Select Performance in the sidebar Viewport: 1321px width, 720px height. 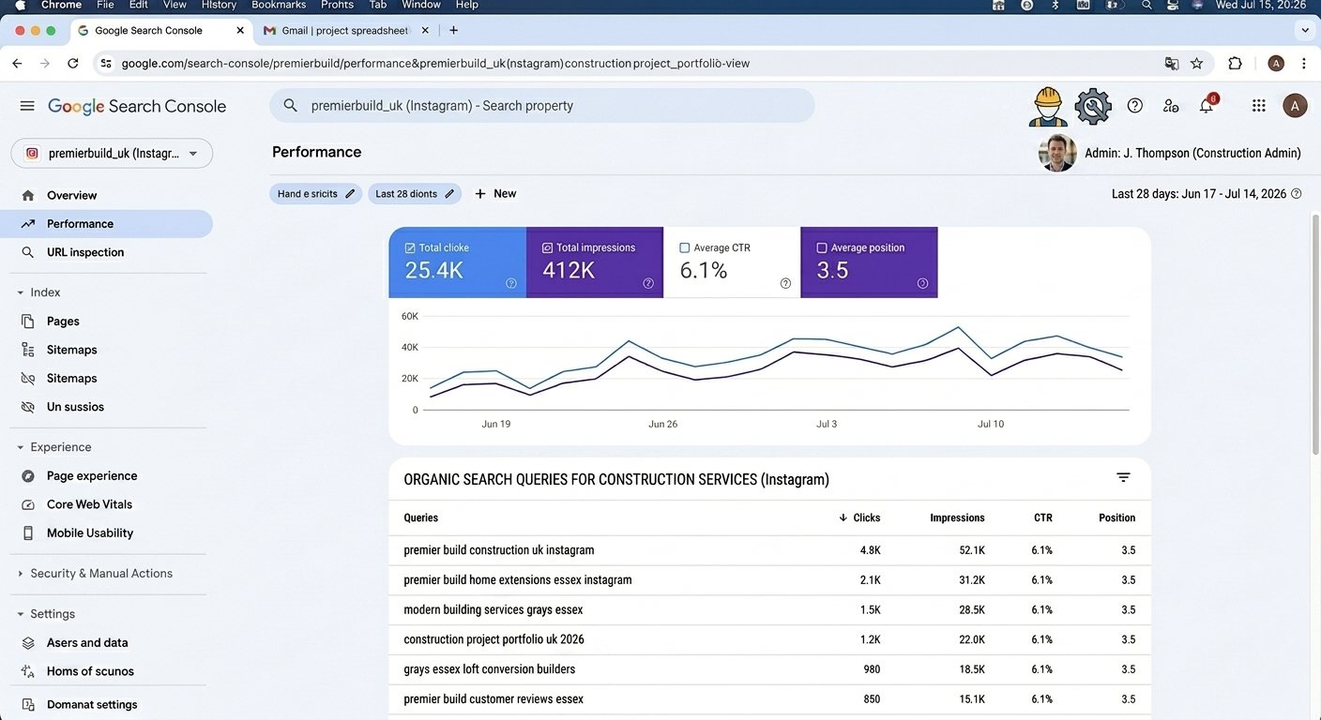point(108,224)
